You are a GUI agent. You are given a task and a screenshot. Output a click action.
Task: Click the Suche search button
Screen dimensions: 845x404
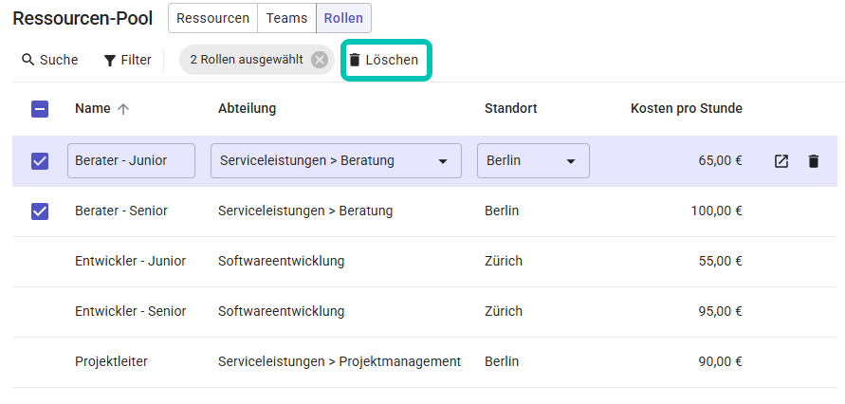[x=49, y=60]
